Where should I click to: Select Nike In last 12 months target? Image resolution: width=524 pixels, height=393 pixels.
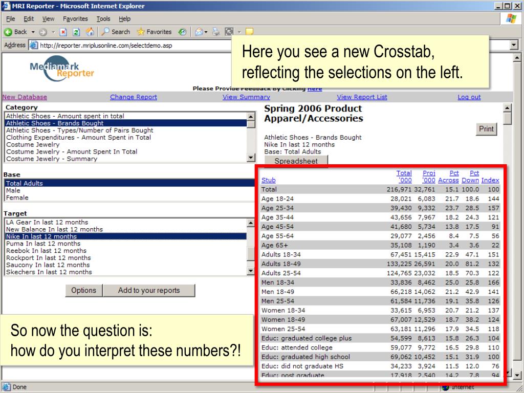coord(126,236)
